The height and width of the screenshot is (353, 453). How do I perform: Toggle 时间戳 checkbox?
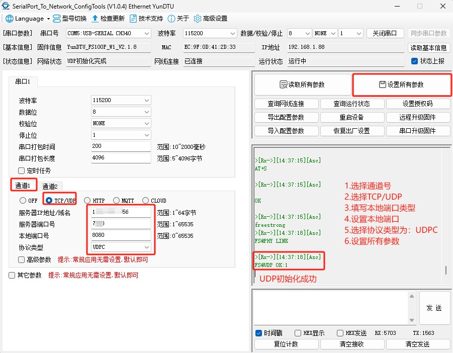259,333
